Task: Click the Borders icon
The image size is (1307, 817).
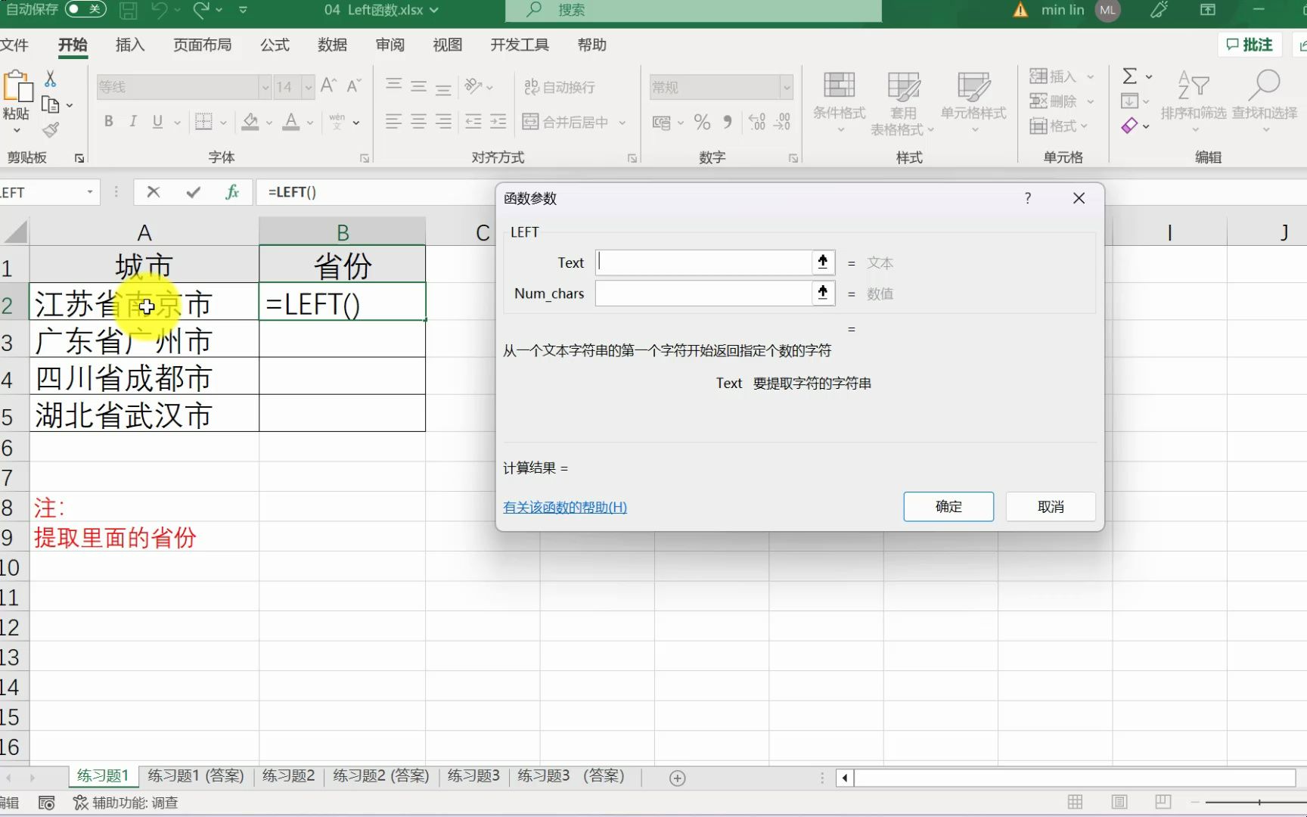Action: [x=203, y=121]
